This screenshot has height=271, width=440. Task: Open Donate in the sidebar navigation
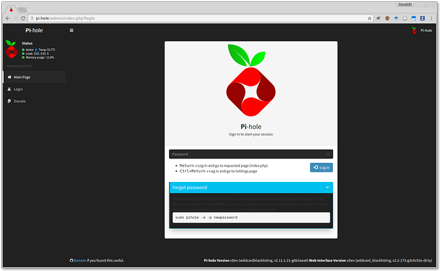coord(20,101)
